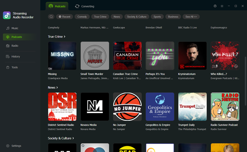The image size is (247, 152).
Task: Open the hamburger menu icon
Action: click(222, 6)
